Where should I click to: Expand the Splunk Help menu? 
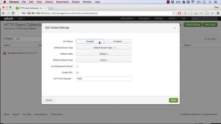[184, 18]
